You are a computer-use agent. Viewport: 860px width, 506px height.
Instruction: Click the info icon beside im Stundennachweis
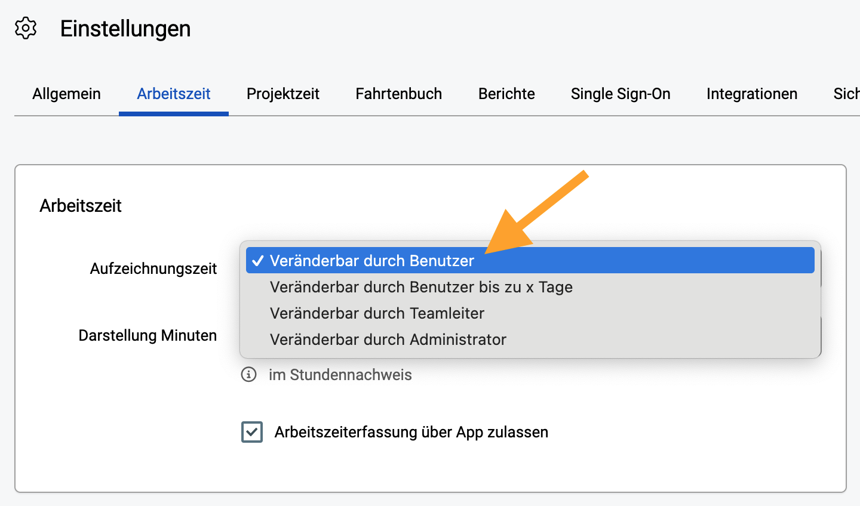pos(249,374)
